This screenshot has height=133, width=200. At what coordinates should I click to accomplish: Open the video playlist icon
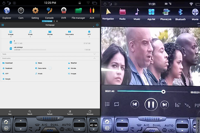tap(107, 104)
